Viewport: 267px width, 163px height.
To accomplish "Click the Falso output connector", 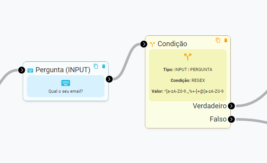I will click(232, 119).
